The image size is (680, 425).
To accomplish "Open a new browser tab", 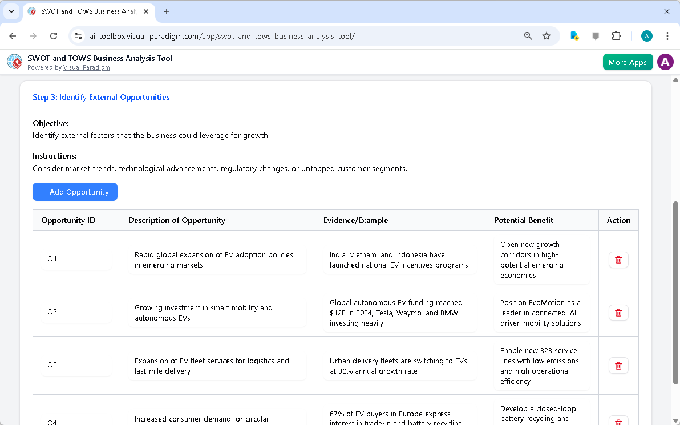I will [x=166, y=11].
